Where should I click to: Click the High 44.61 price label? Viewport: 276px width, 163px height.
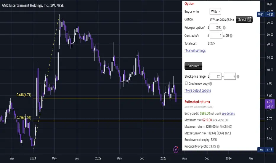click(x=266, y=14)
